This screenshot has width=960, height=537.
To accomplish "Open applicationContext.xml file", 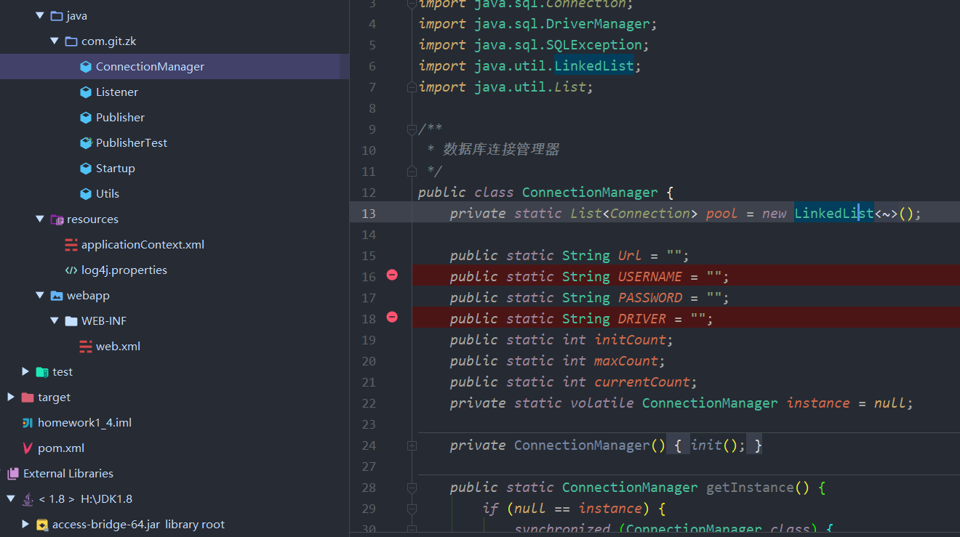I will coord(143,244).
